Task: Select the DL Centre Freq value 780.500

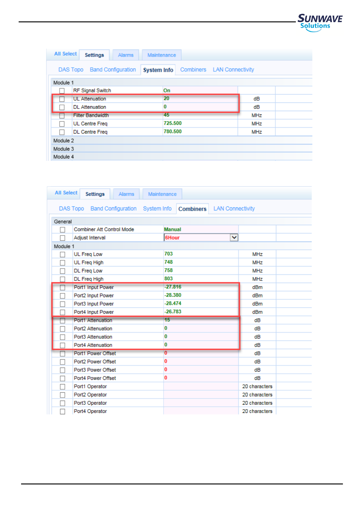Action: 173,132
